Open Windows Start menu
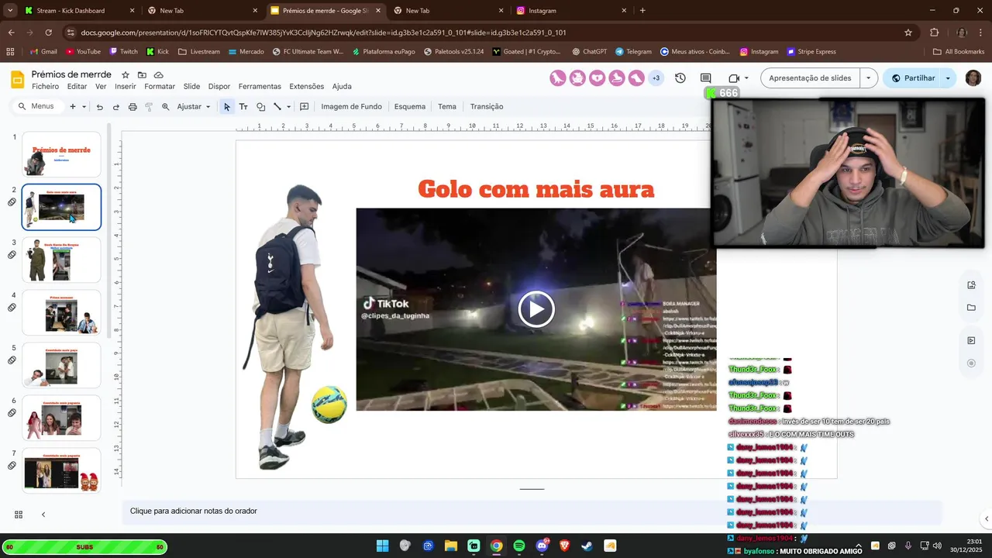The image size is (992, 558). [382, 546]
